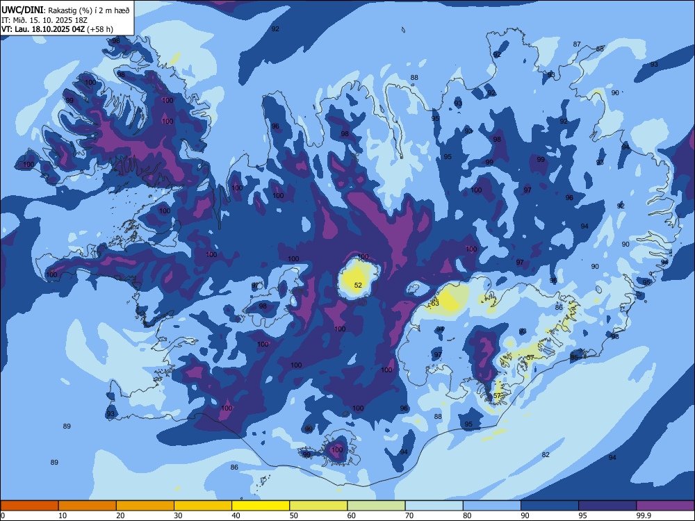This screenshot has width=695, height=521.
Task: Click the legend tick label "99.9"
Action: 644,515
